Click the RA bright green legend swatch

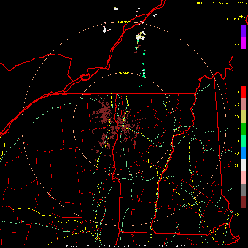coord(243,141)
